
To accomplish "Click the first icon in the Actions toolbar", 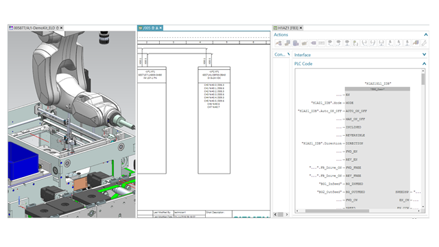I will [278, 43].
